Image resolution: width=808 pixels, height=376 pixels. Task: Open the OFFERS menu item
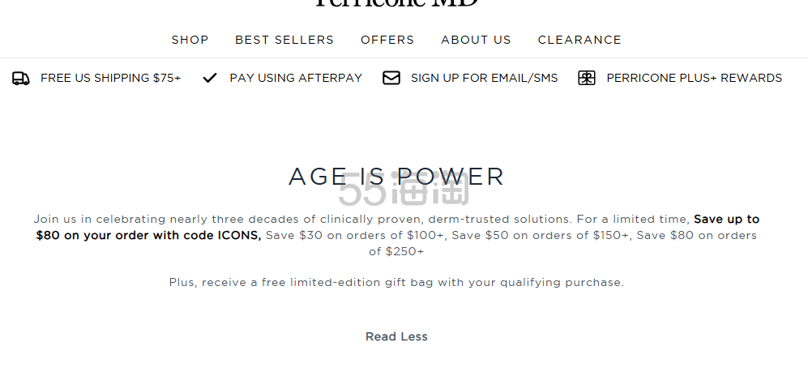point(387,40)
